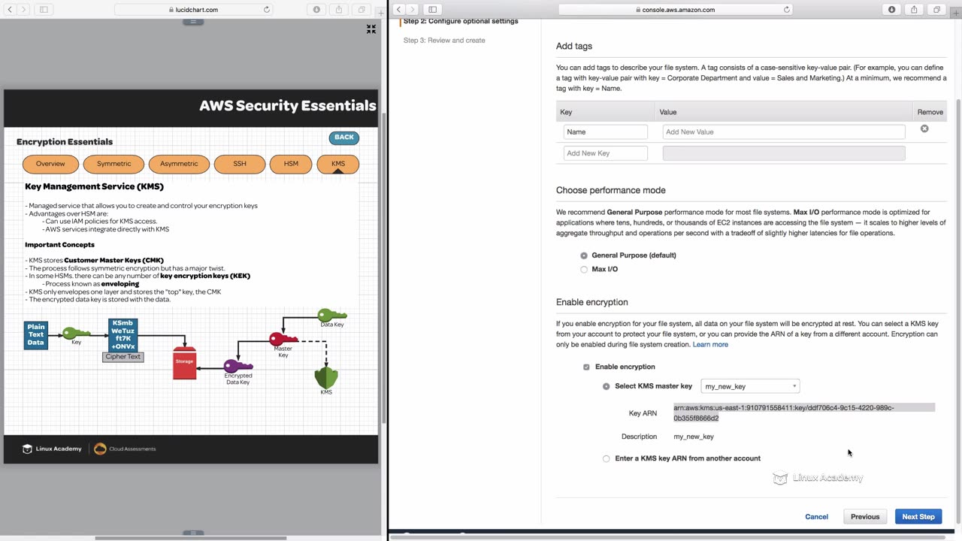Choose Select KMS master key option

(x=607, y=386)
